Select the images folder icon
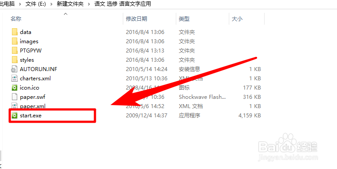 pyautogui.click(x=15, y=41)
